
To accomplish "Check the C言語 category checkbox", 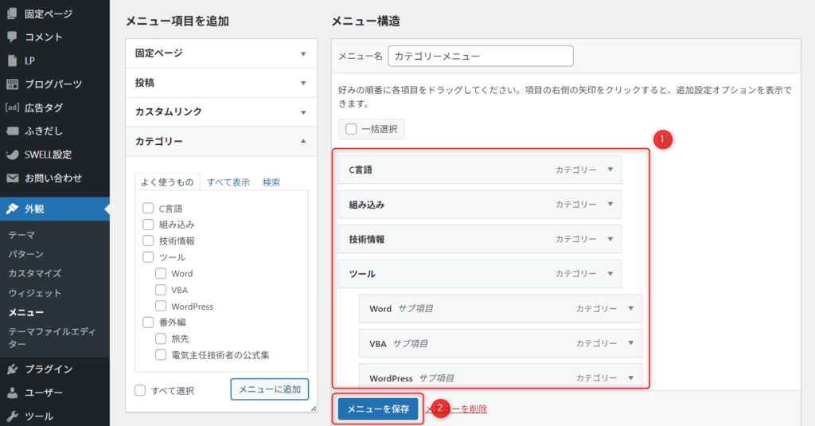I will click(148, 209).
